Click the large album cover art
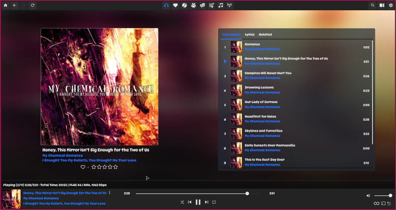 [100, 87]
